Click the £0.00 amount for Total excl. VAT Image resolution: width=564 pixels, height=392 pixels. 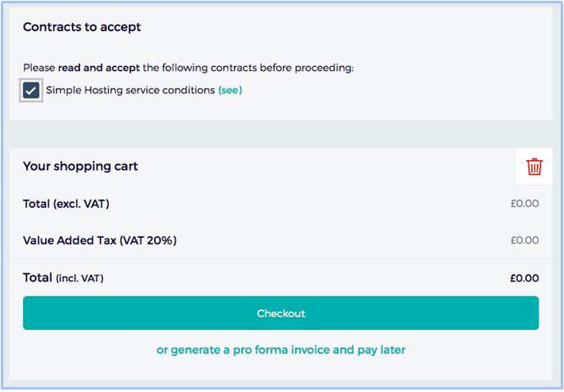click(524, 203)
